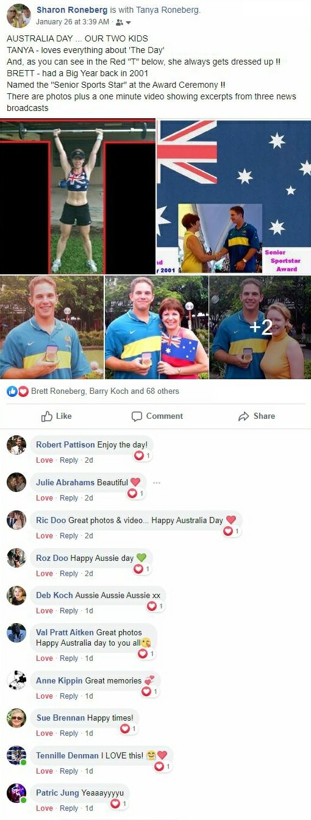Click the ellipsis options beside Julie Abrahams' comment

[x=157, y=483]
